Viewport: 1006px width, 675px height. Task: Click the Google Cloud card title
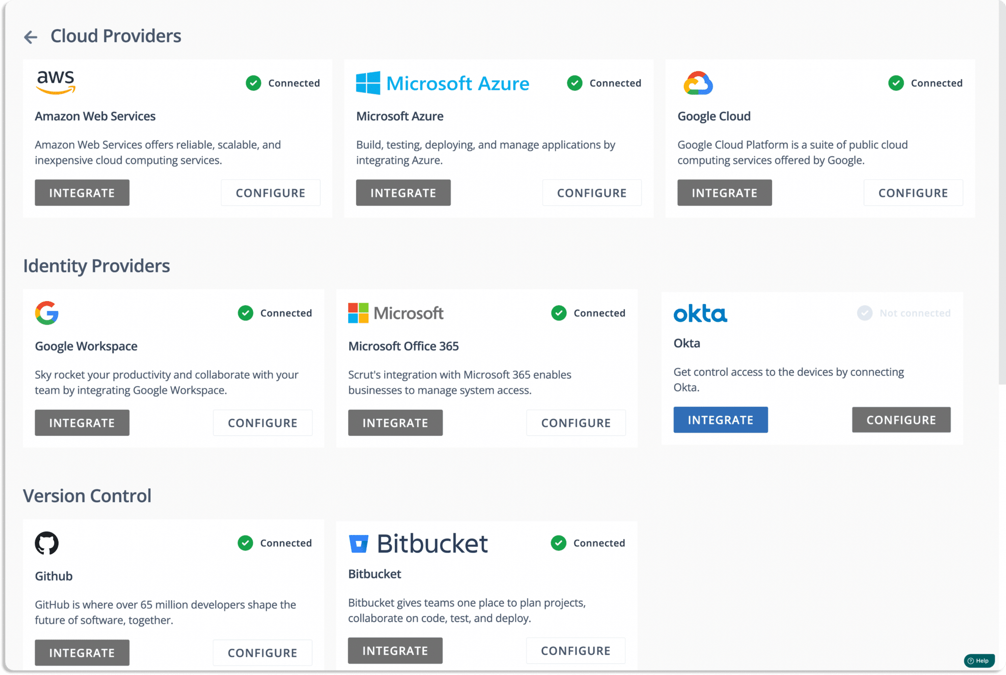point(714,116)
